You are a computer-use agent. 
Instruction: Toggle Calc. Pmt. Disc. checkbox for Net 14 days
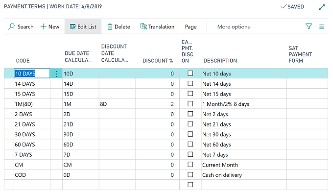pos(190,83)
